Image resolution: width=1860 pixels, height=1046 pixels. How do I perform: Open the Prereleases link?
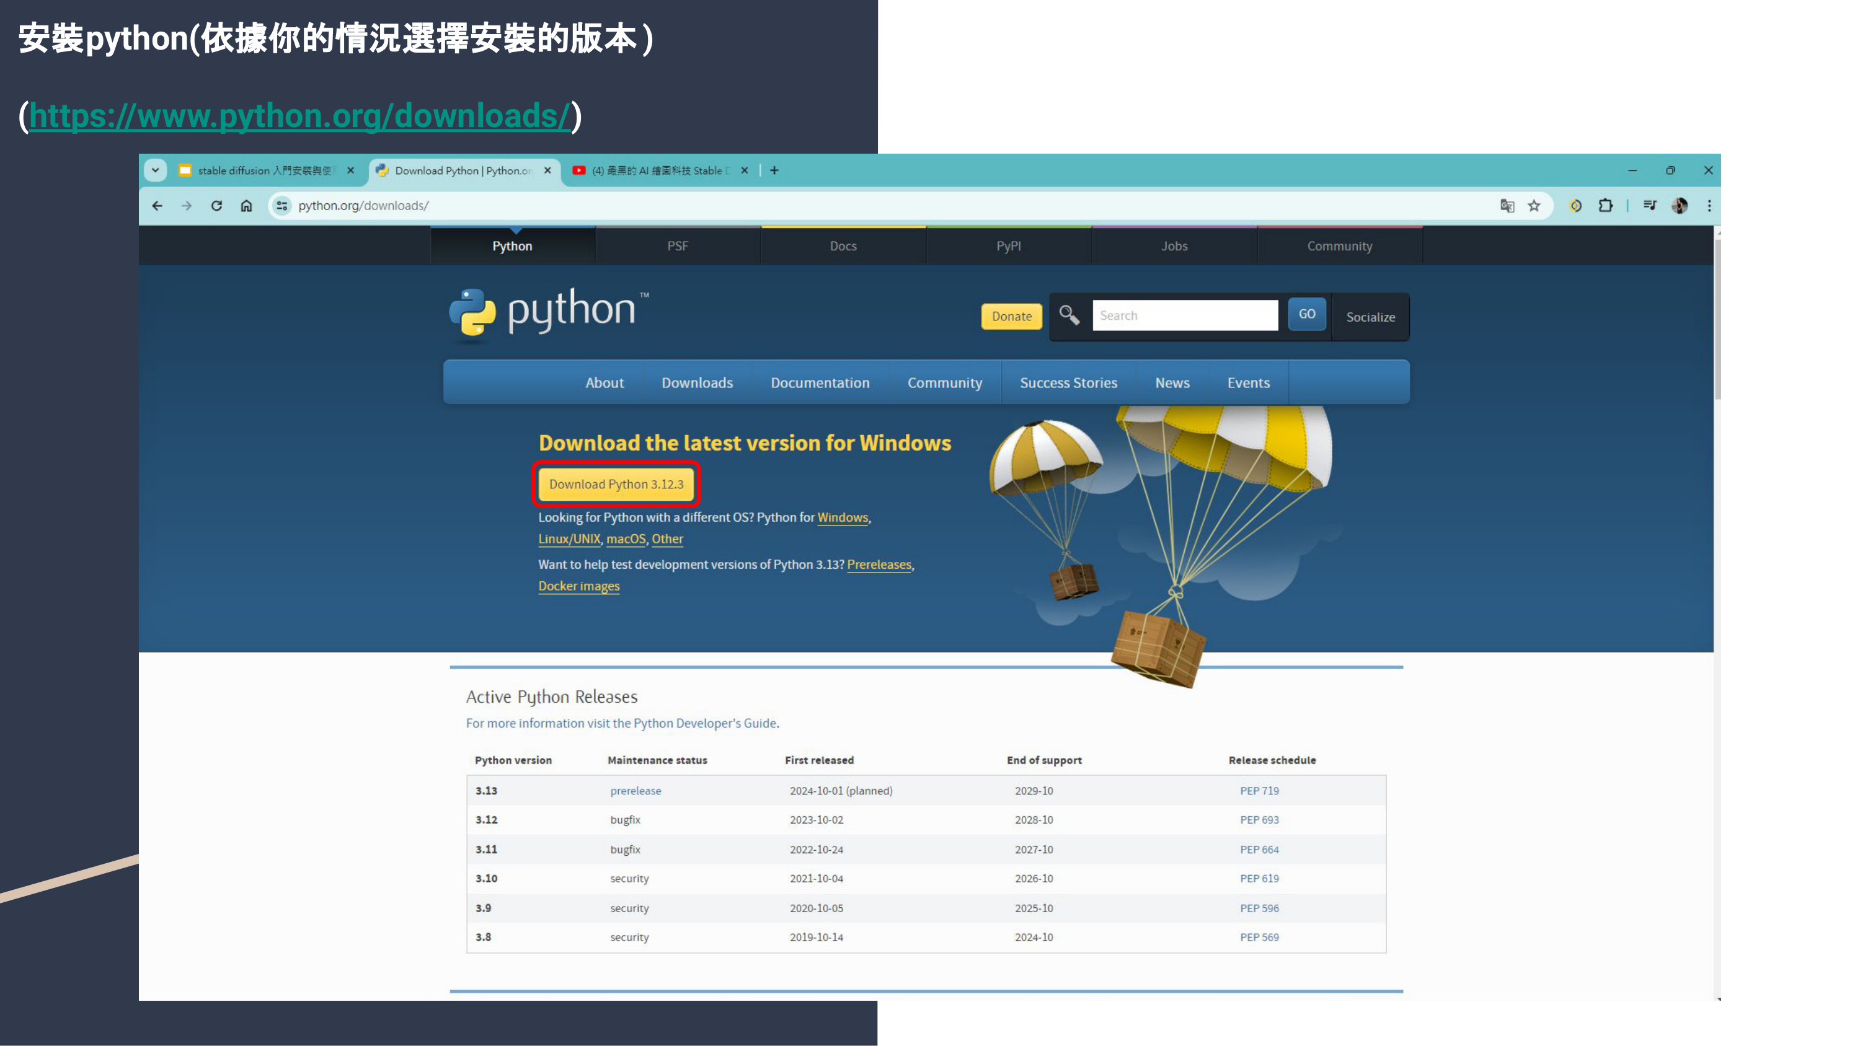click(879, 565)
